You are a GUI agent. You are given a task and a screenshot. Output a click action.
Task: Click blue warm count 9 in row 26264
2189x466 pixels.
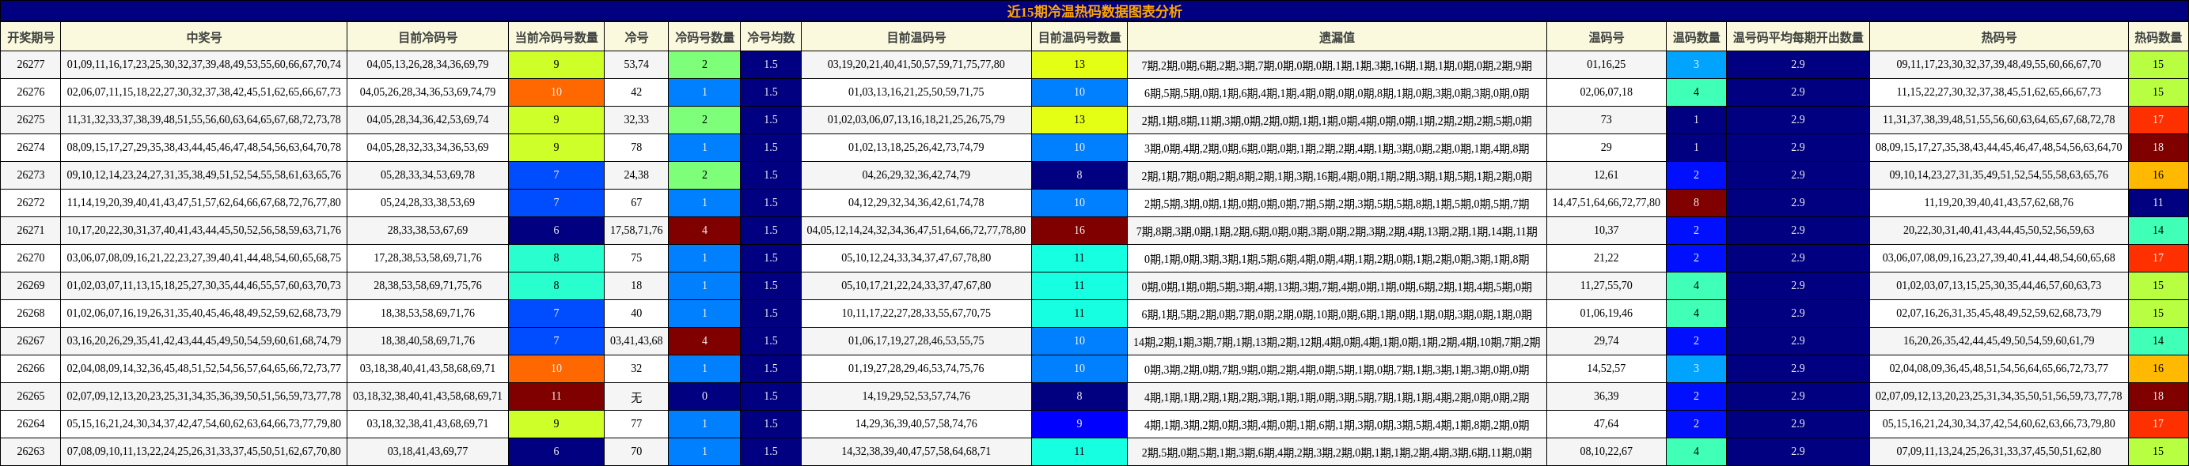(1079, 423)
